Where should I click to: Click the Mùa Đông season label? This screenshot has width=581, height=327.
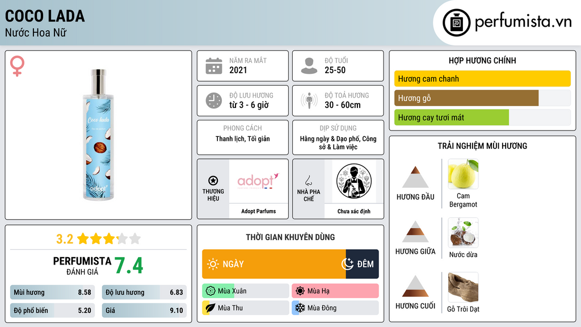(x=322, y=308)
